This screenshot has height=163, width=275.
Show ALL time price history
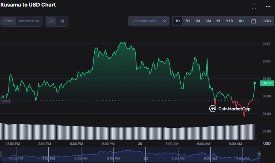(242, 21)
